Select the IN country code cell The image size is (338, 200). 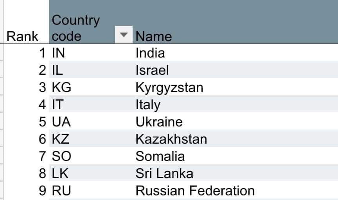(x=91, y=52)
